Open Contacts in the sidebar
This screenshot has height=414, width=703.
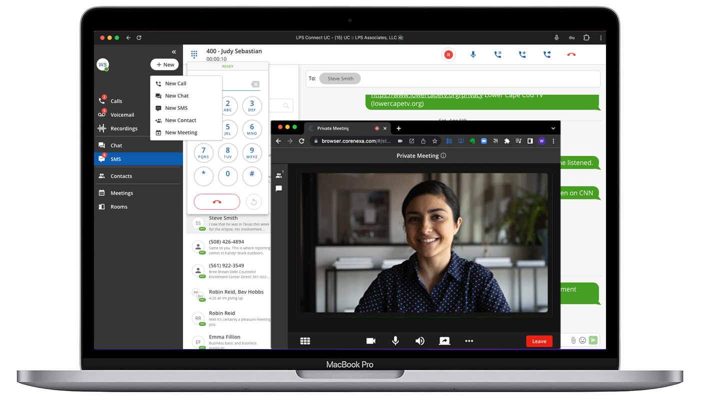tap(138, 176)
